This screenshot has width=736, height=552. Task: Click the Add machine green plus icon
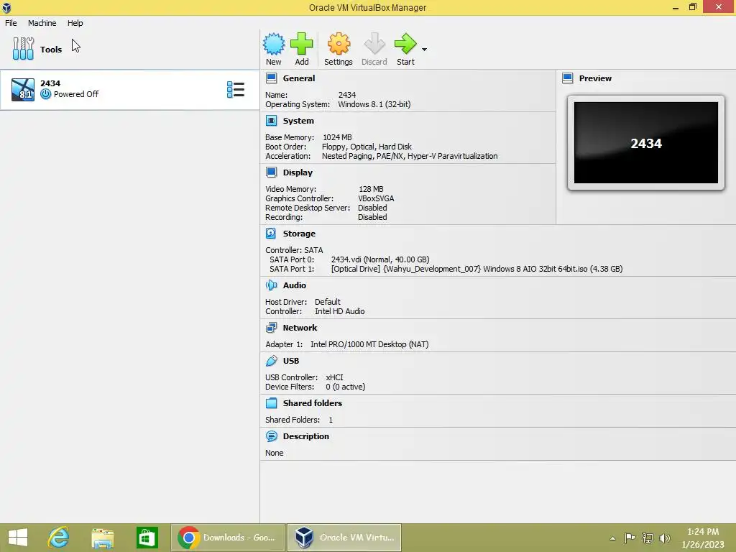coord(301,44)
